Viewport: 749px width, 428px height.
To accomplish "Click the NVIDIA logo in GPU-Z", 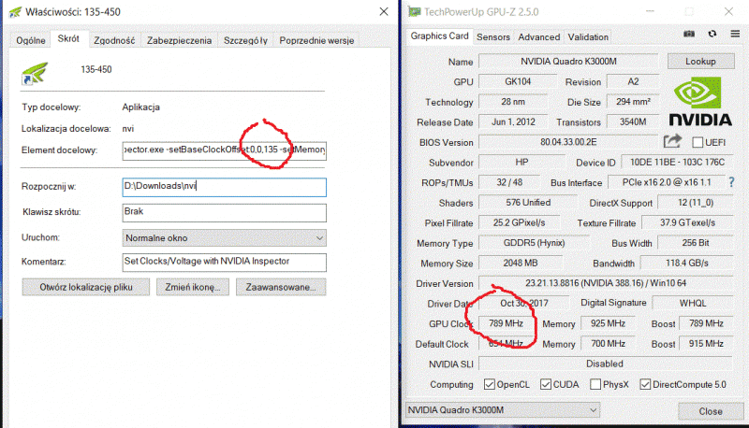I will tap(700, 102).
